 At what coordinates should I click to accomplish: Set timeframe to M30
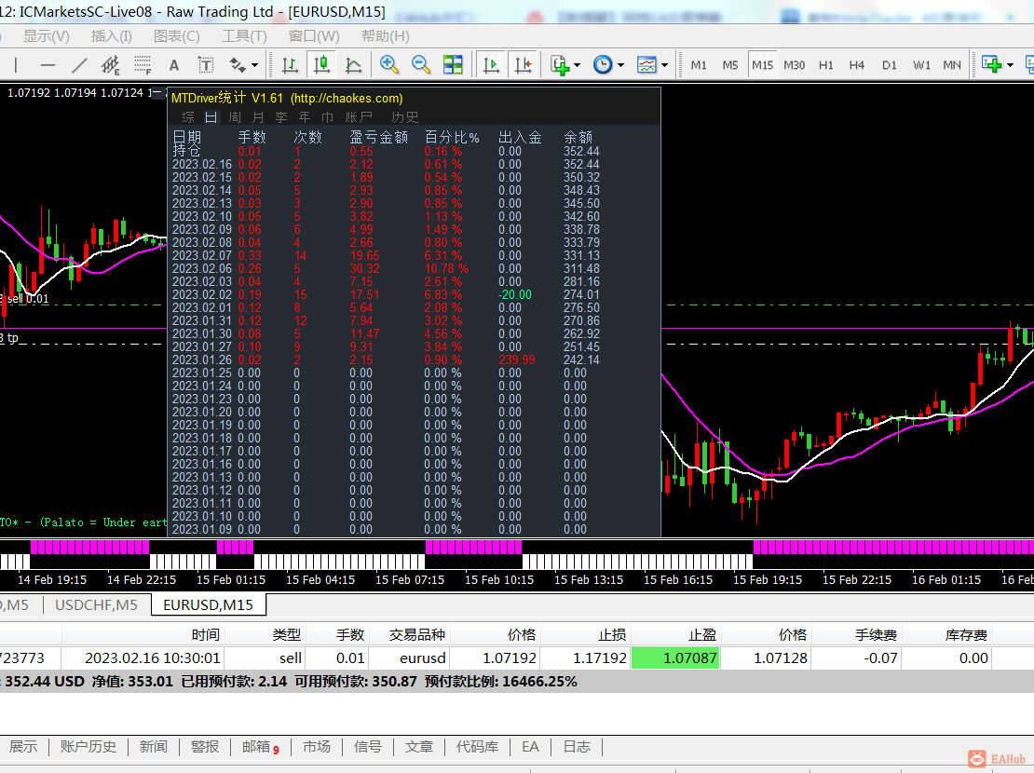pyautogui.click(x=794, y=64)
